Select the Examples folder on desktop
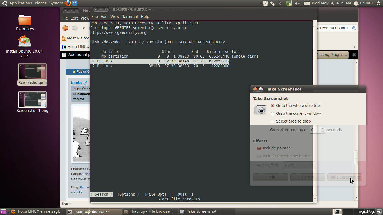This screenshot has width=383, height=215. coord(25,23)
